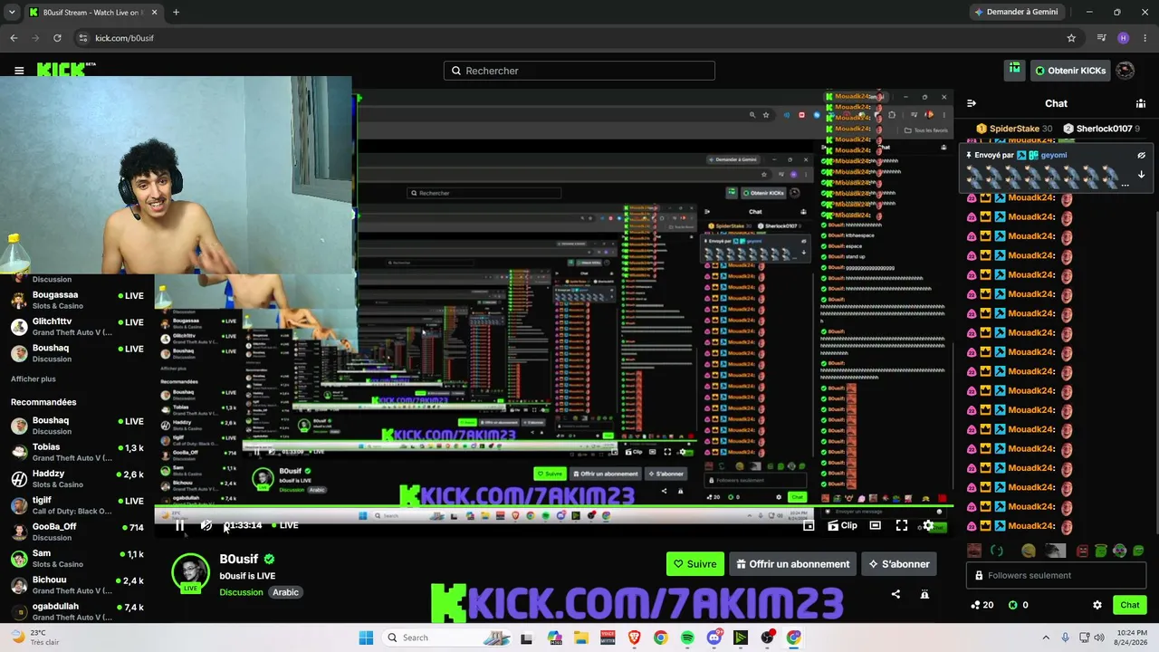Collapse the chat panel with arrow icon
The width and height of the screenshot is (1159, 652).
coord(972,103)
